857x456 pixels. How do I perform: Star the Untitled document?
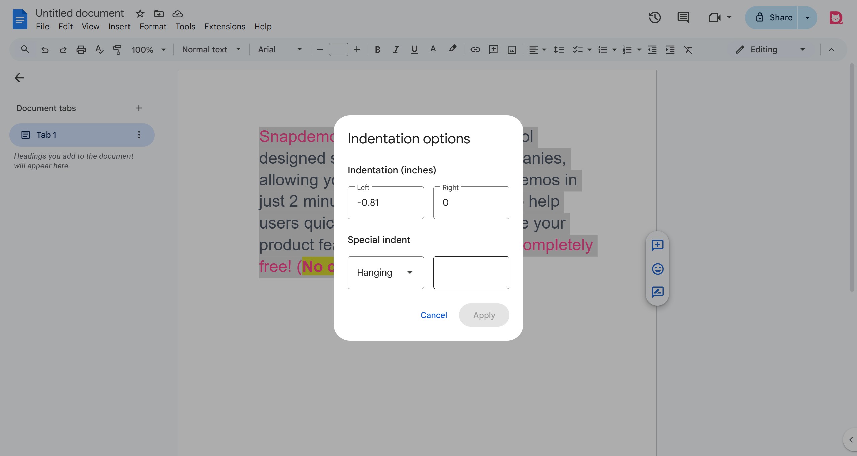(140, 14)
